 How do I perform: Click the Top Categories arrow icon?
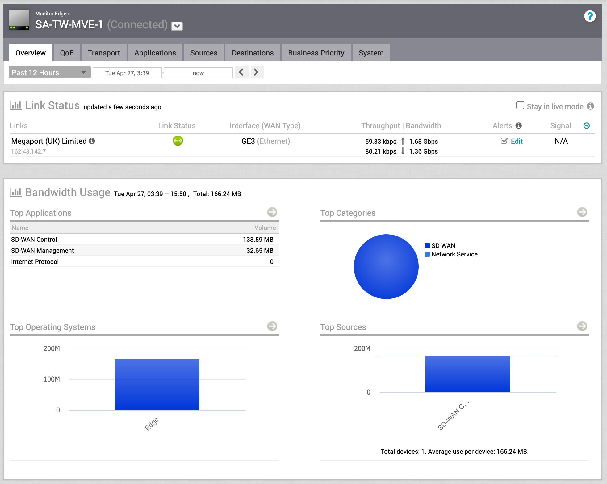pyautogui.click(x=582, y=212)
